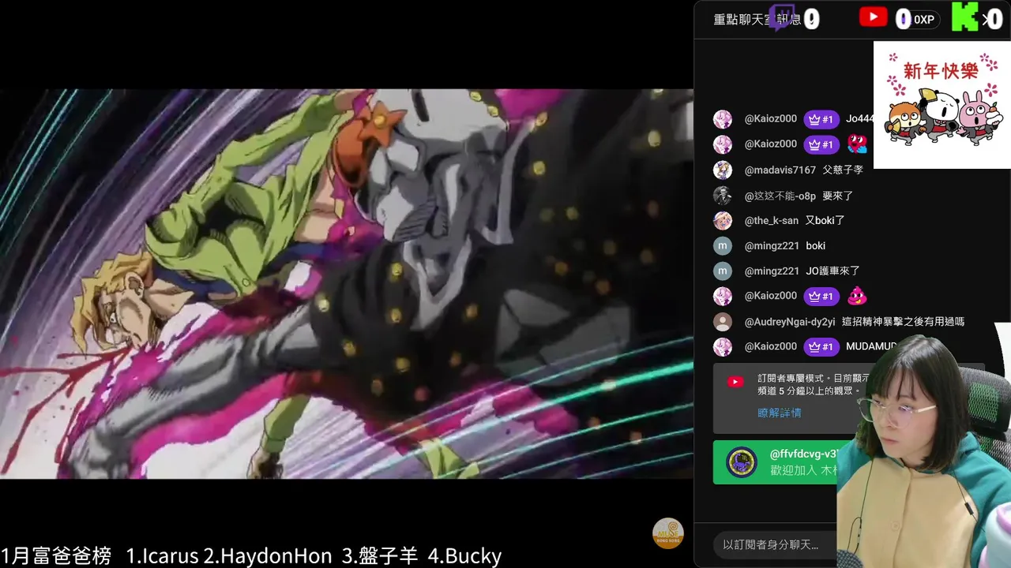
Task: Click message text 要來了
Action: coord(837,196)
